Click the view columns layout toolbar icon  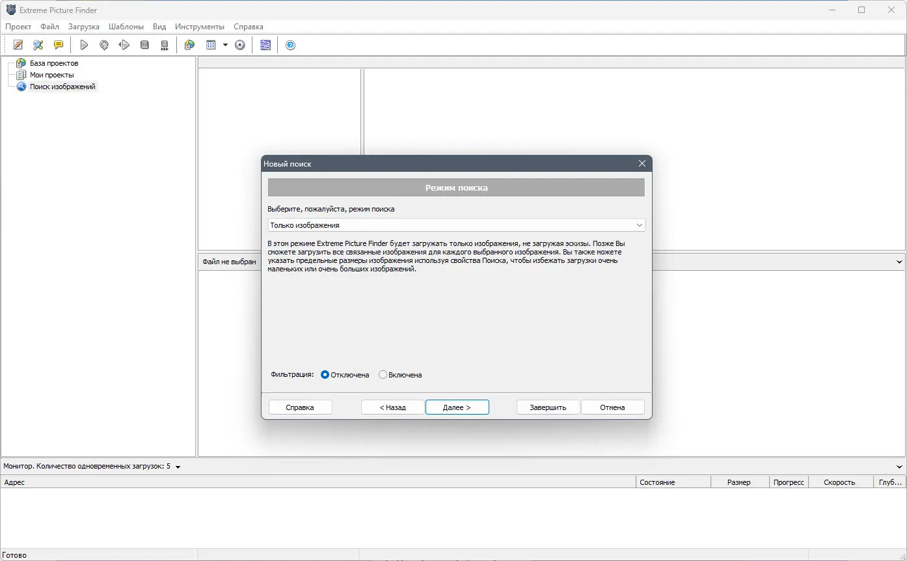pyautogui.click(x=211, y=45)
